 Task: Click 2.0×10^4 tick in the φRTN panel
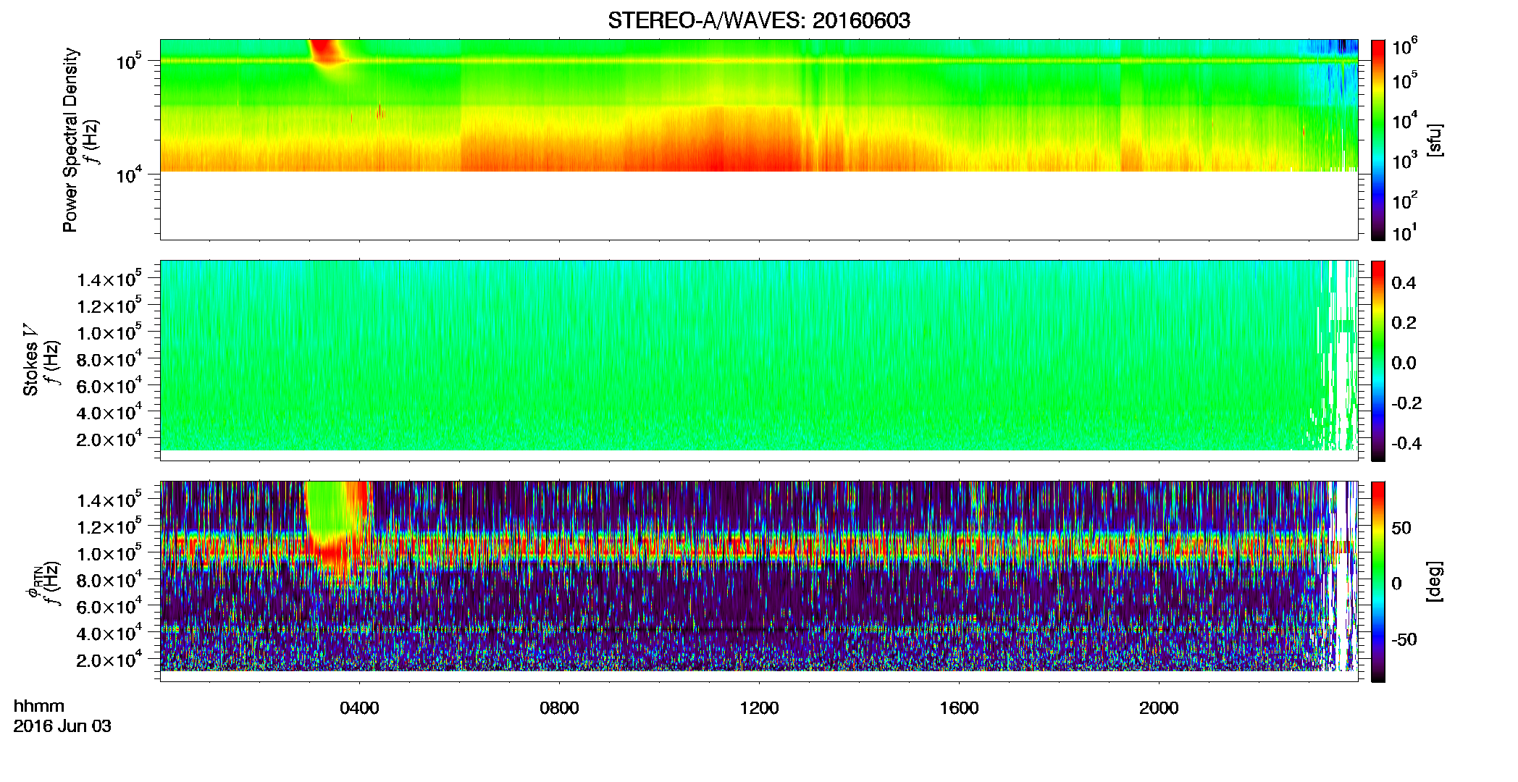tap(109, 659)
